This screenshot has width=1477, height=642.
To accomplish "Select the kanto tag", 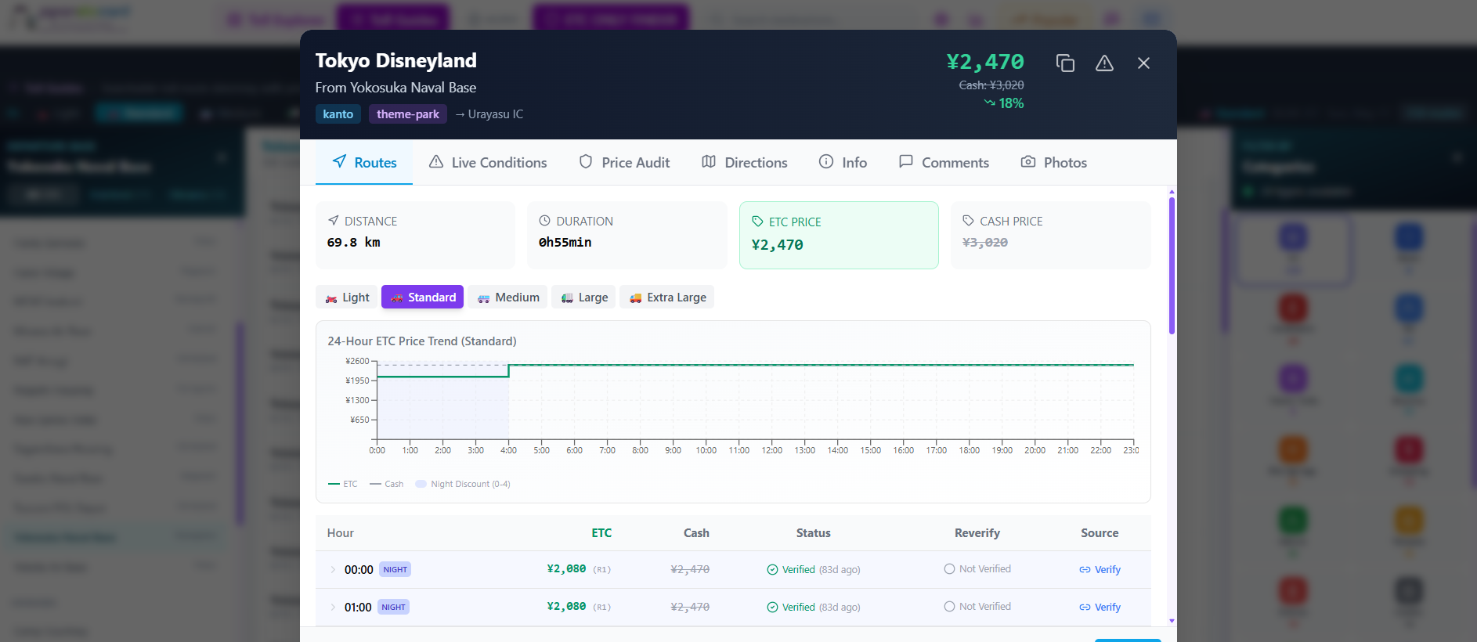I will [x=338, y=114].
